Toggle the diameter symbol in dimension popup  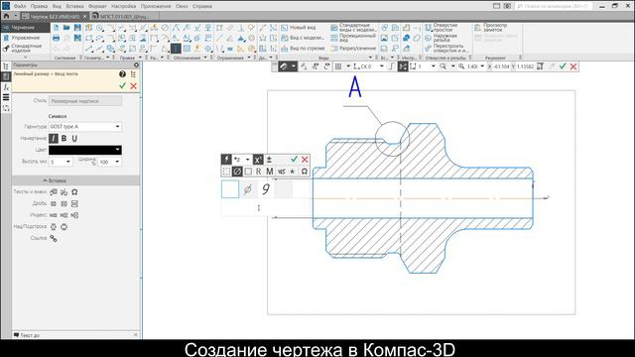pos(237,172)
